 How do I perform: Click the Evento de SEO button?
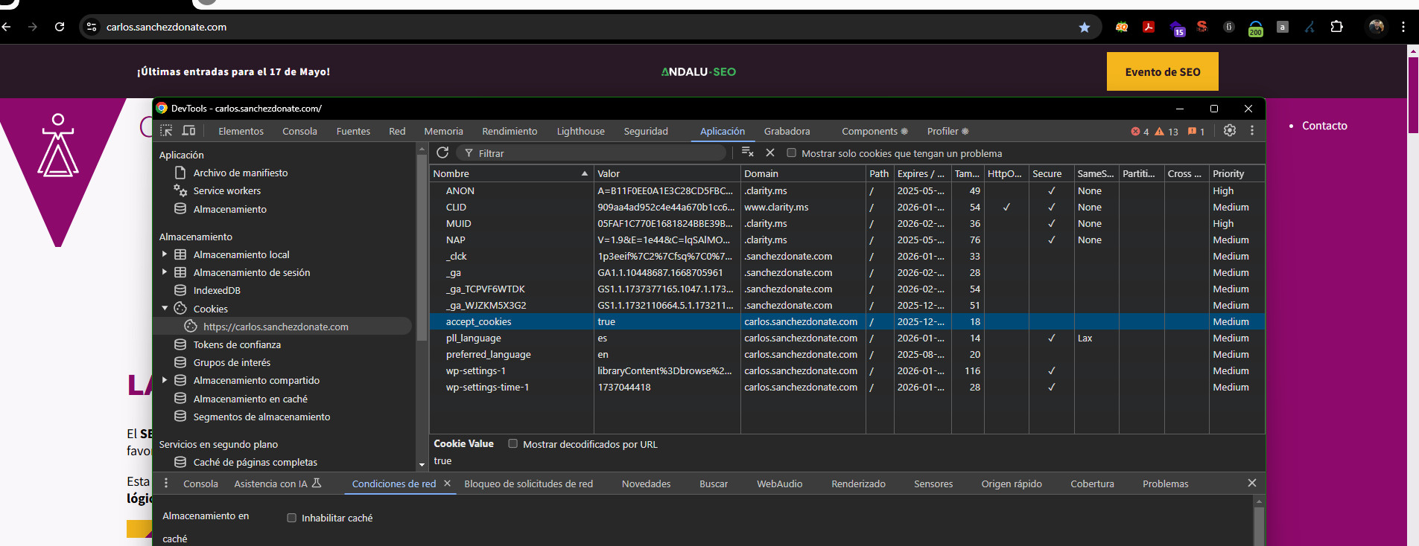tap(1162, 71)
